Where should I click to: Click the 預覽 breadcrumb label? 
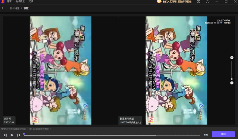[26, 8]
